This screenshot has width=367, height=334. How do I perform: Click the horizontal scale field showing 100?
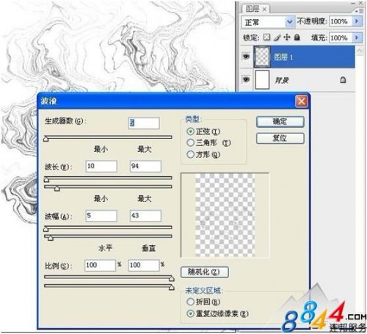100,265
